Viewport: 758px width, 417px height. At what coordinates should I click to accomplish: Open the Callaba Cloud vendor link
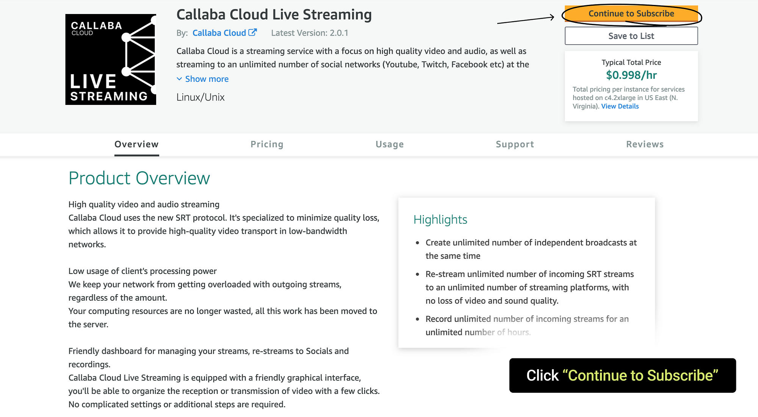[x=219, y=33]
